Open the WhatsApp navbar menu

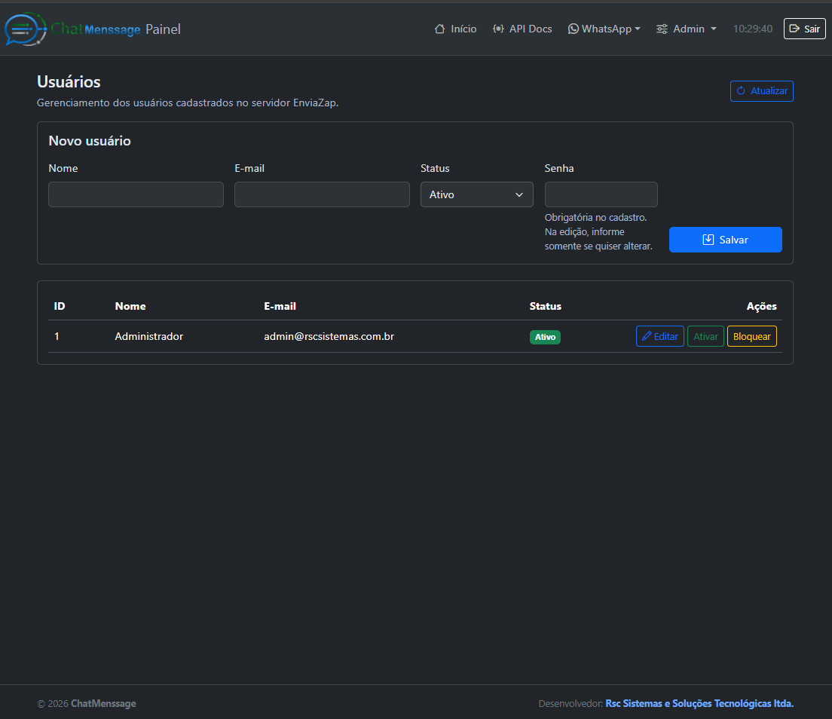(604, 29)
